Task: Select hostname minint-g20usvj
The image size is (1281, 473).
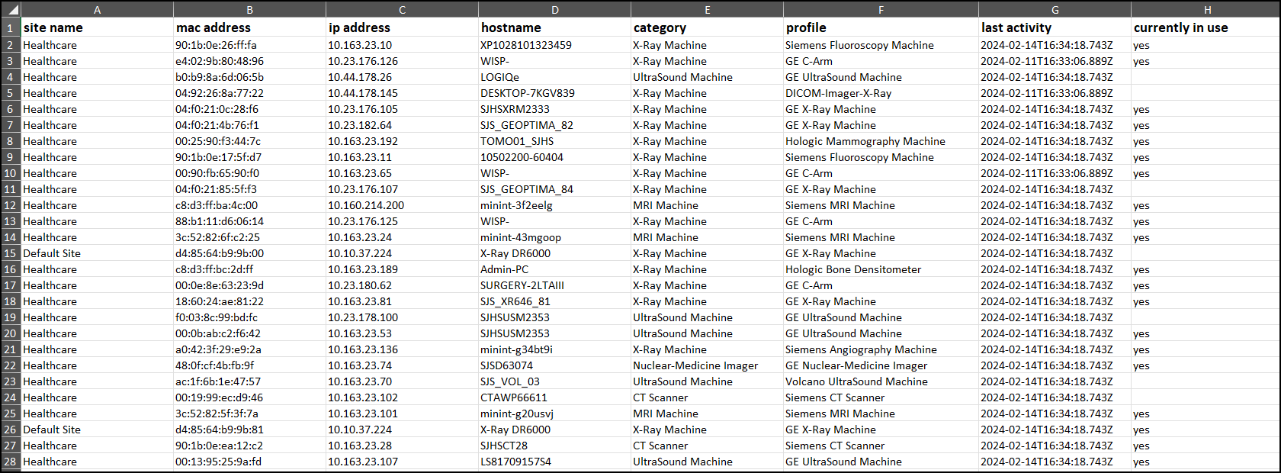Action: coord(555,413)
